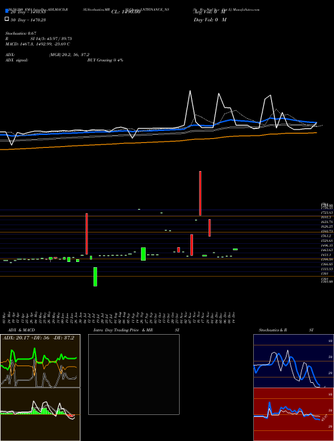The width and height of the screenshot is (334, 441).
Task: Click the CL: 1490.00 closing price value
Action: coord(126,12)
